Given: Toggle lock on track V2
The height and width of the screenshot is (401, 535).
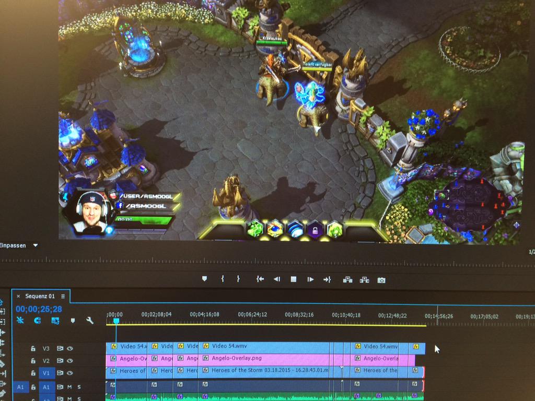Looking at the screenshot, I should (x=33, y=361).
